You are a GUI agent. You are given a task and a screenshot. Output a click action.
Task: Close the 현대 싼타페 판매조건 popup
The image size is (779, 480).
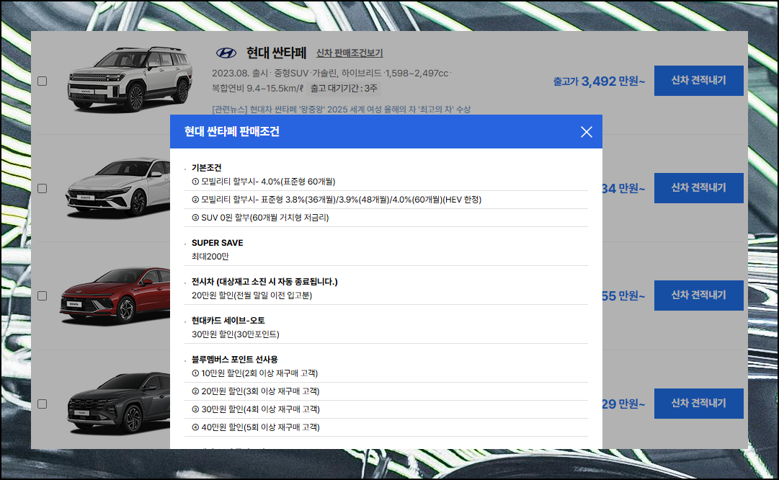click(587, 132)
